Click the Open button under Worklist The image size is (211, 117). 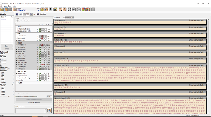[7, 46]
